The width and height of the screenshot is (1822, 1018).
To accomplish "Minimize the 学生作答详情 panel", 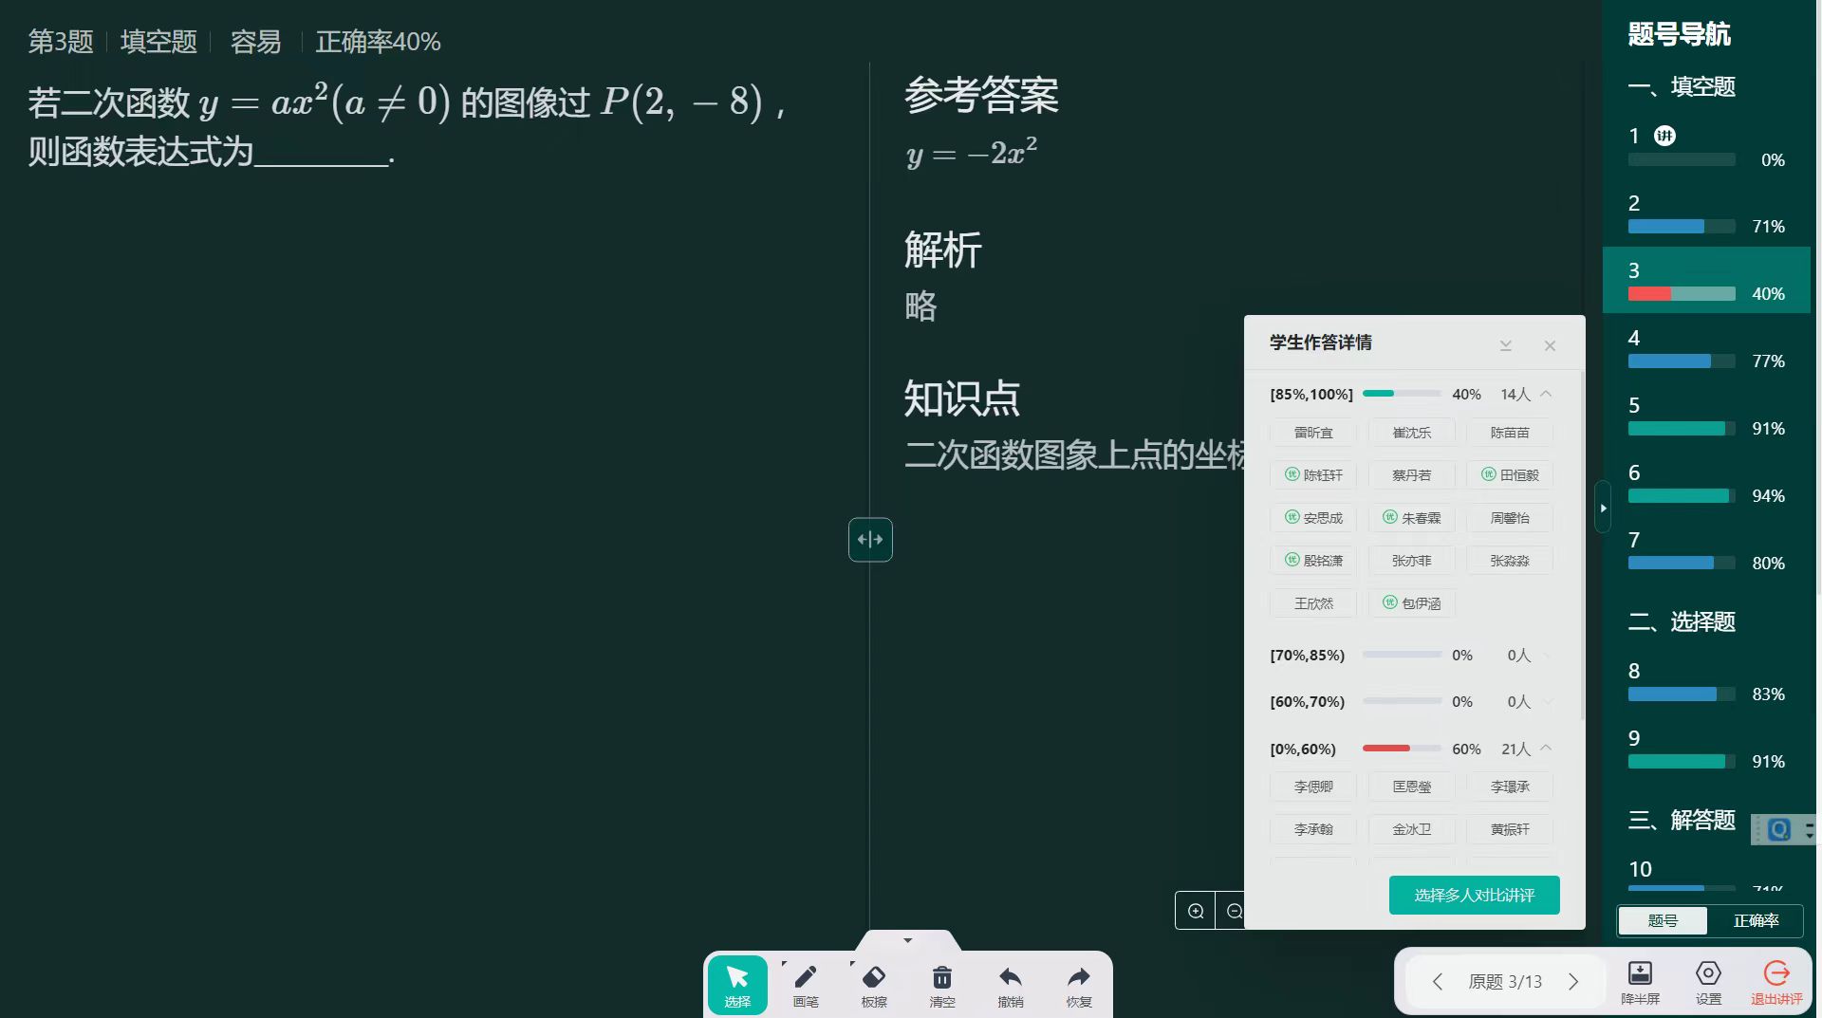I will point(1506,344).
